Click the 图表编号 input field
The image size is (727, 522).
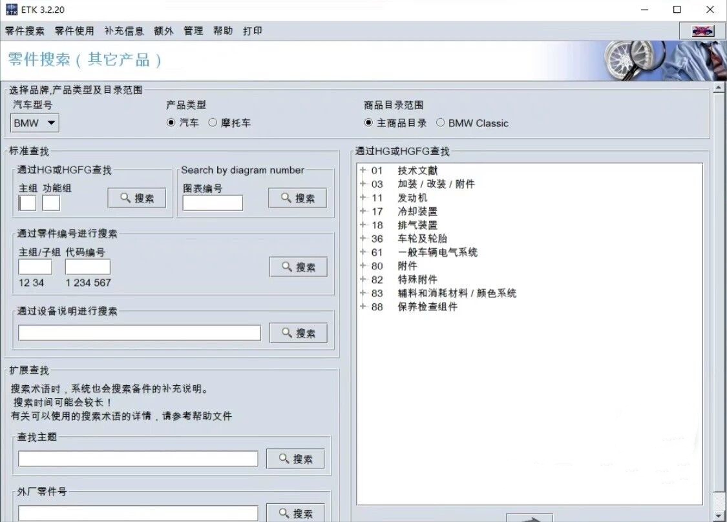[213, 203]
